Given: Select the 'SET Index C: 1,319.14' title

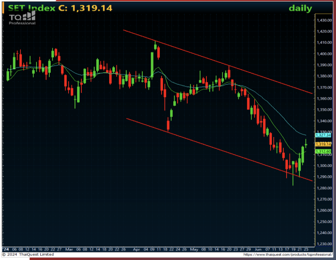Looking at the screenshot, I should tap(60, 8).
